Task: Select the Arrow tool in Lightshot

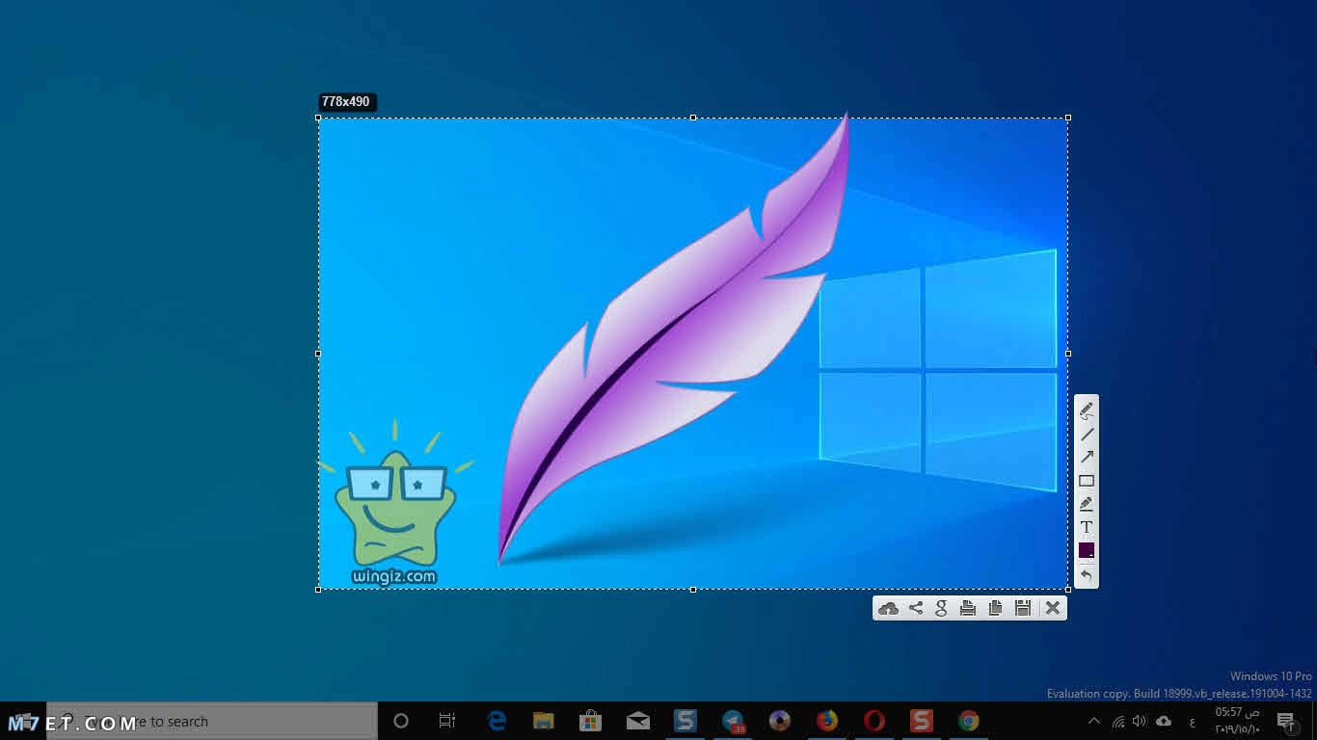Action: click(x=1087, y=458)
